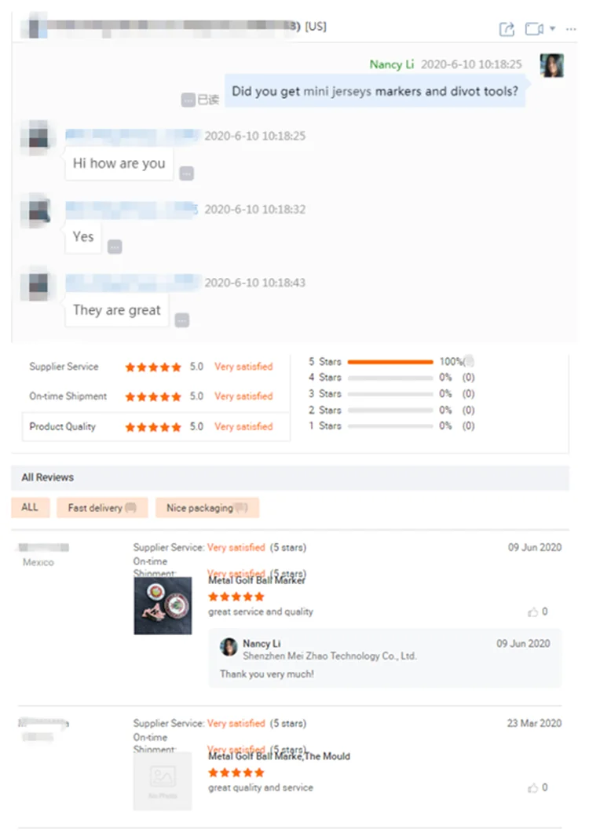
Task: Click the read-status icon next to 已读
Action: click(188, 100)
